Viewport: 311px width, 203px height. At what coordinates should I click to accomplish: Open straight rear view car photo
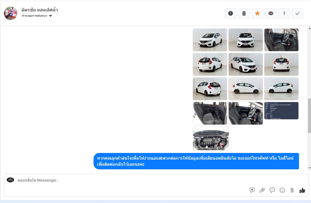[281, 64]
